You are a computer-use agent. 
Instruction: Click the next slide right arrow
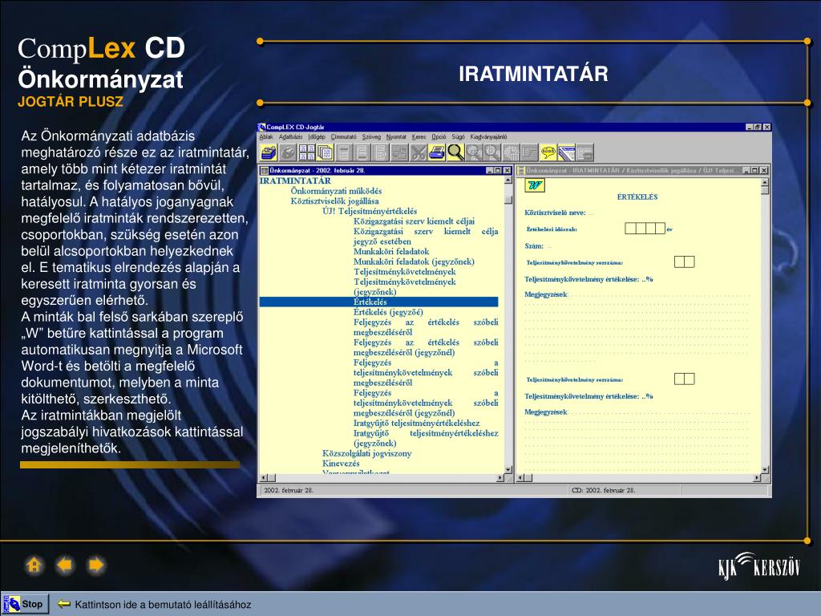point(96,565)
